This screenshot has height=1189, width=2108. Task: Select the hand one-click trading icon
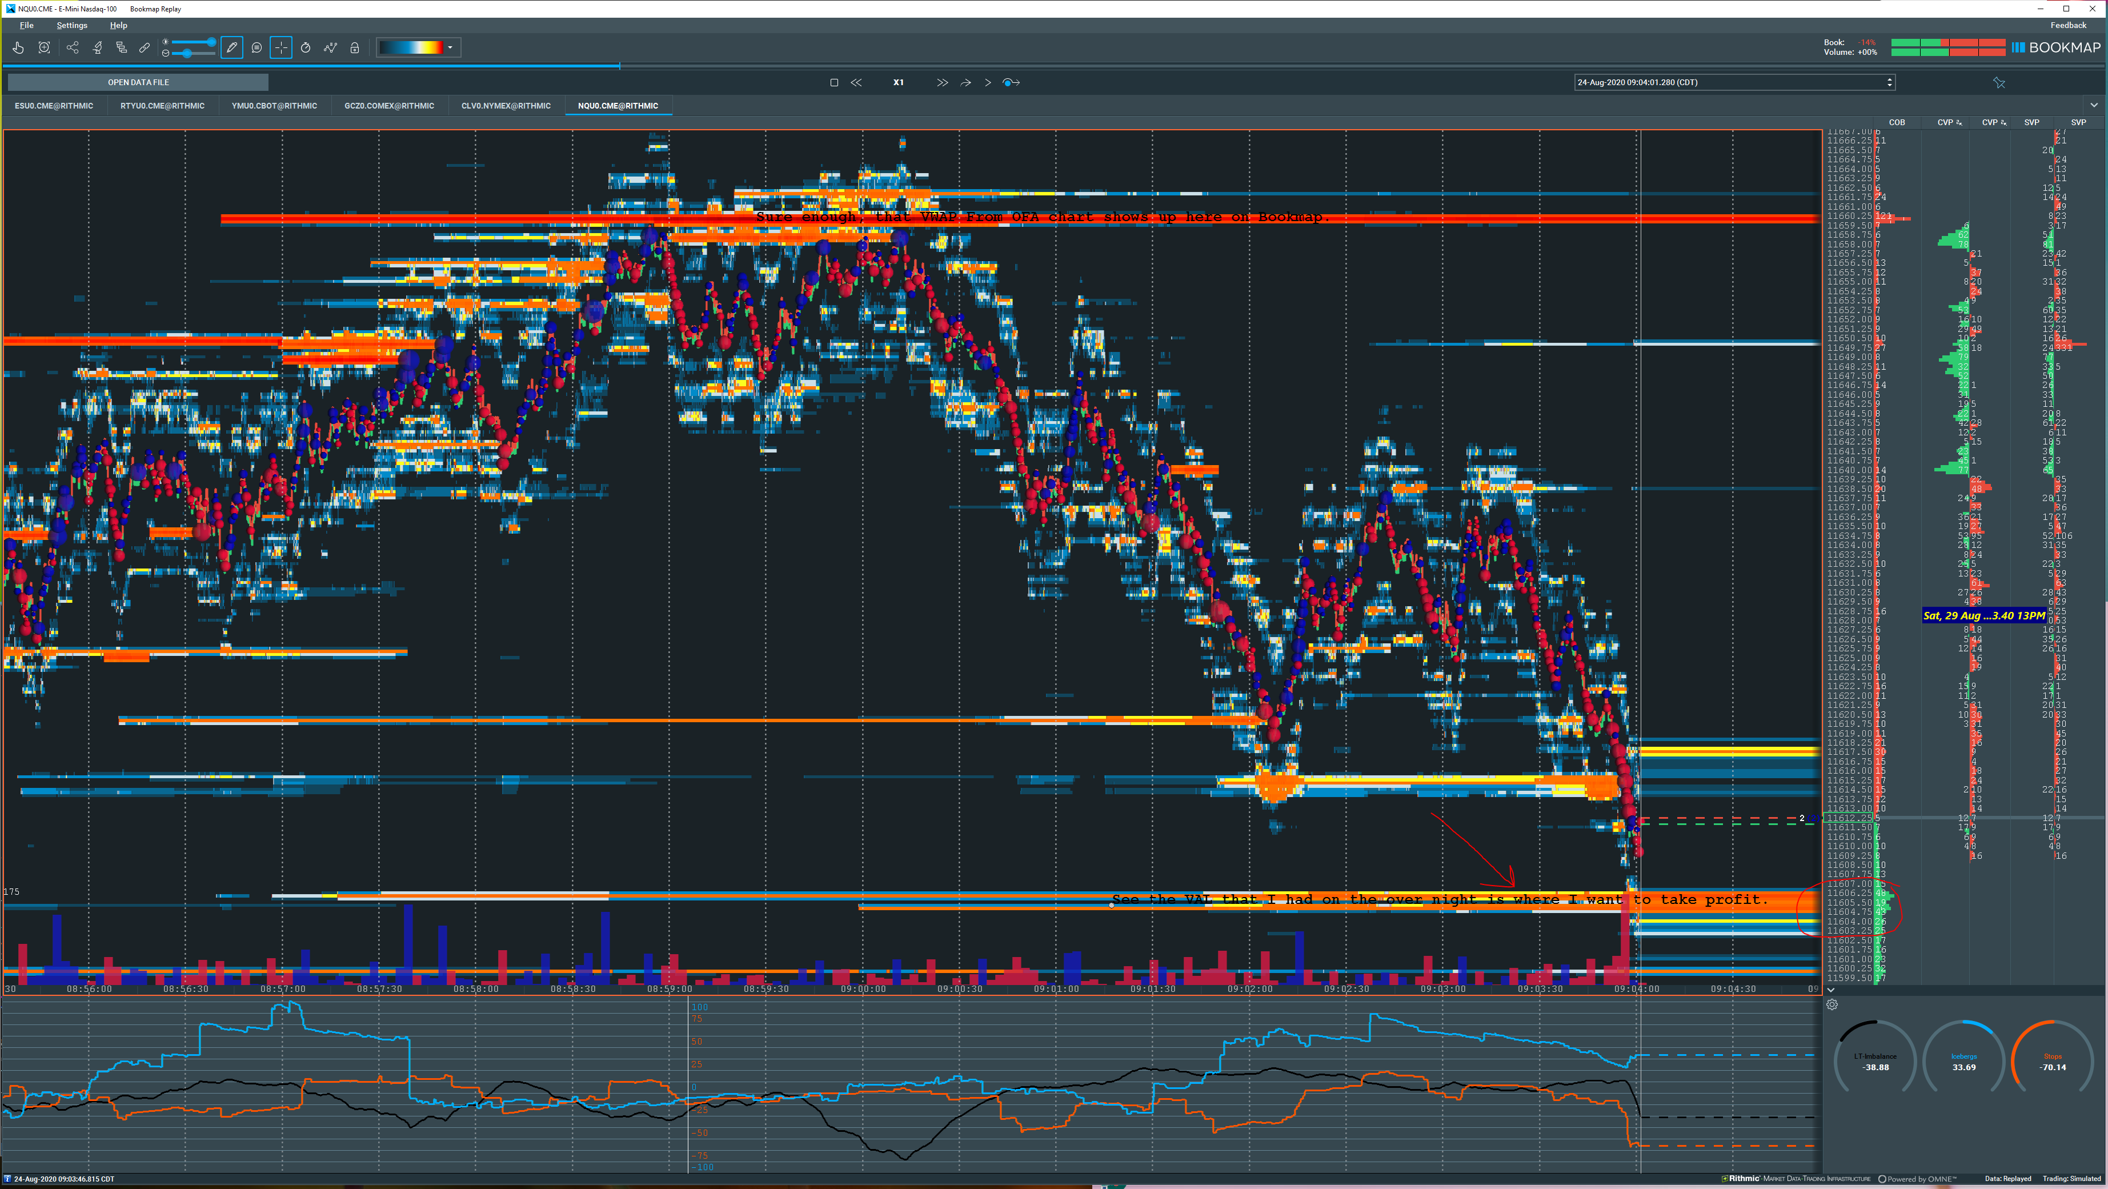tap(18, 47)
